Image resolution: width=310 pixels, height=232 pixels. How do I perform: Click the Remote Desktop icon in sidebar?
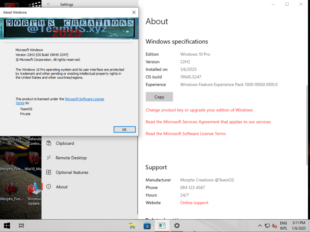(x=49, y=157)
